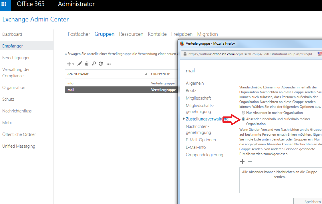
Task: Open Berechtigungen in the left navigation
Action: click(x=16, y=58)
